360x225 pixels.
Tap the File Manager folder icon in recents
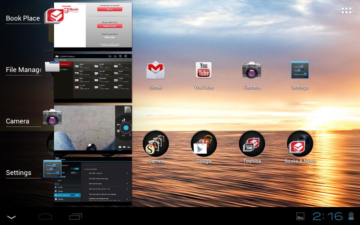(52, 67)
